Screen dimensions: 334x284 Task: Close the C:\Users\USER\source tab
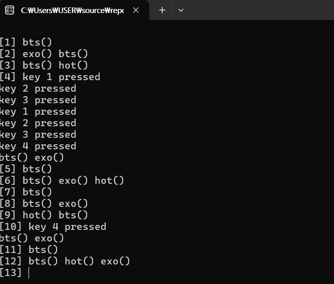(136, 10)
